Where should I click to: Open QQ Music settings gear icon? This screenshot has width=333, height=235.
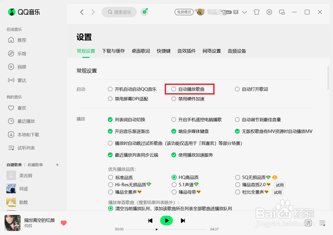coord(269,12)
